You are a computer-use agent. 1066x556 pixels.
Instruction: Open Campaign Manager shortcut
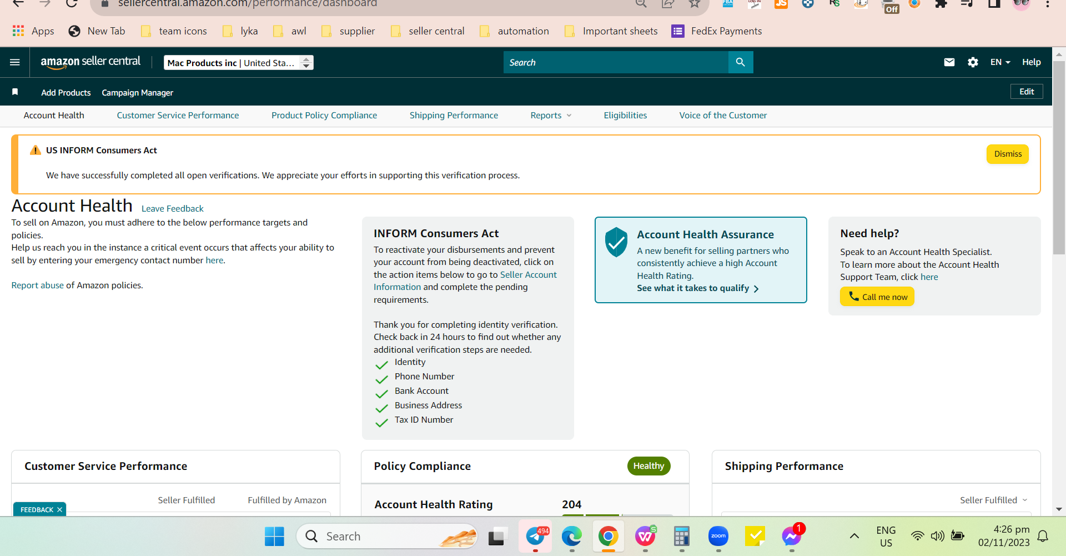point(137,93)
